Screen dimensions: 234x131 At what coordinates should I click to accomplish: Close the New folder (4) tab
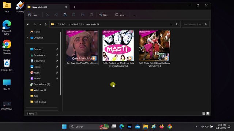point(66,7)
